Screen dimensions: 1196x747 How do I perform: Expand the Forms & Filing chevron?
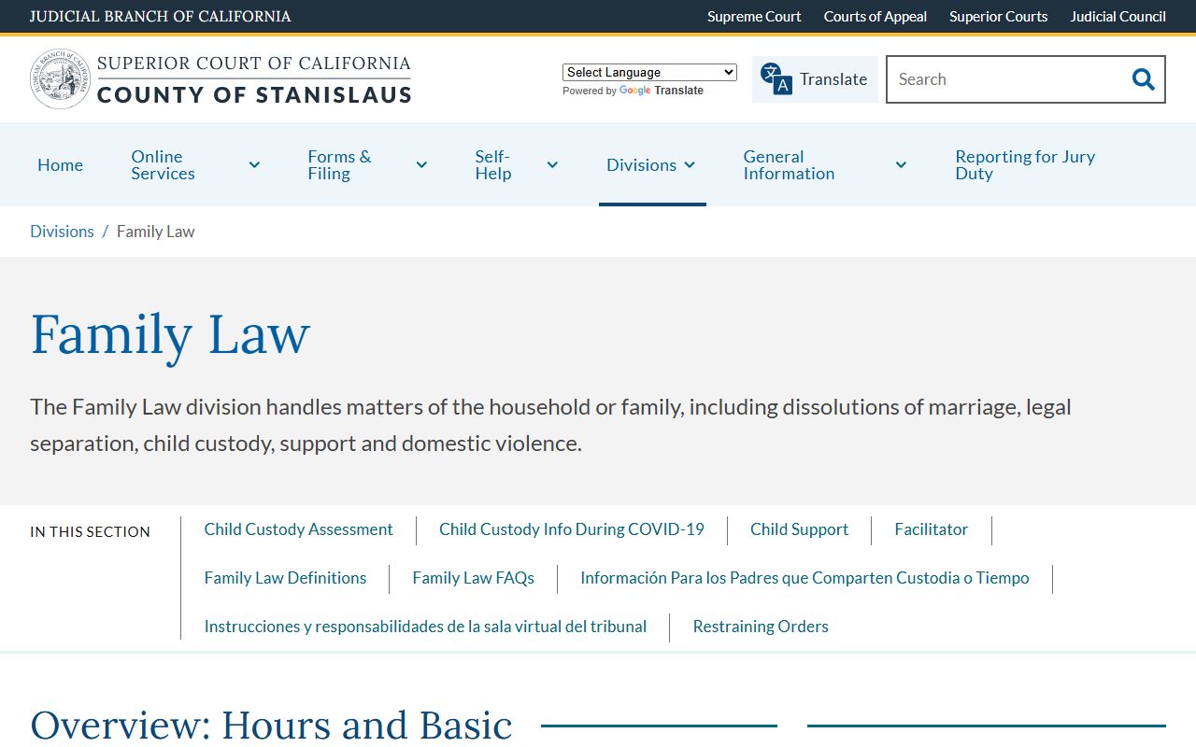click(x=421, y=165)
